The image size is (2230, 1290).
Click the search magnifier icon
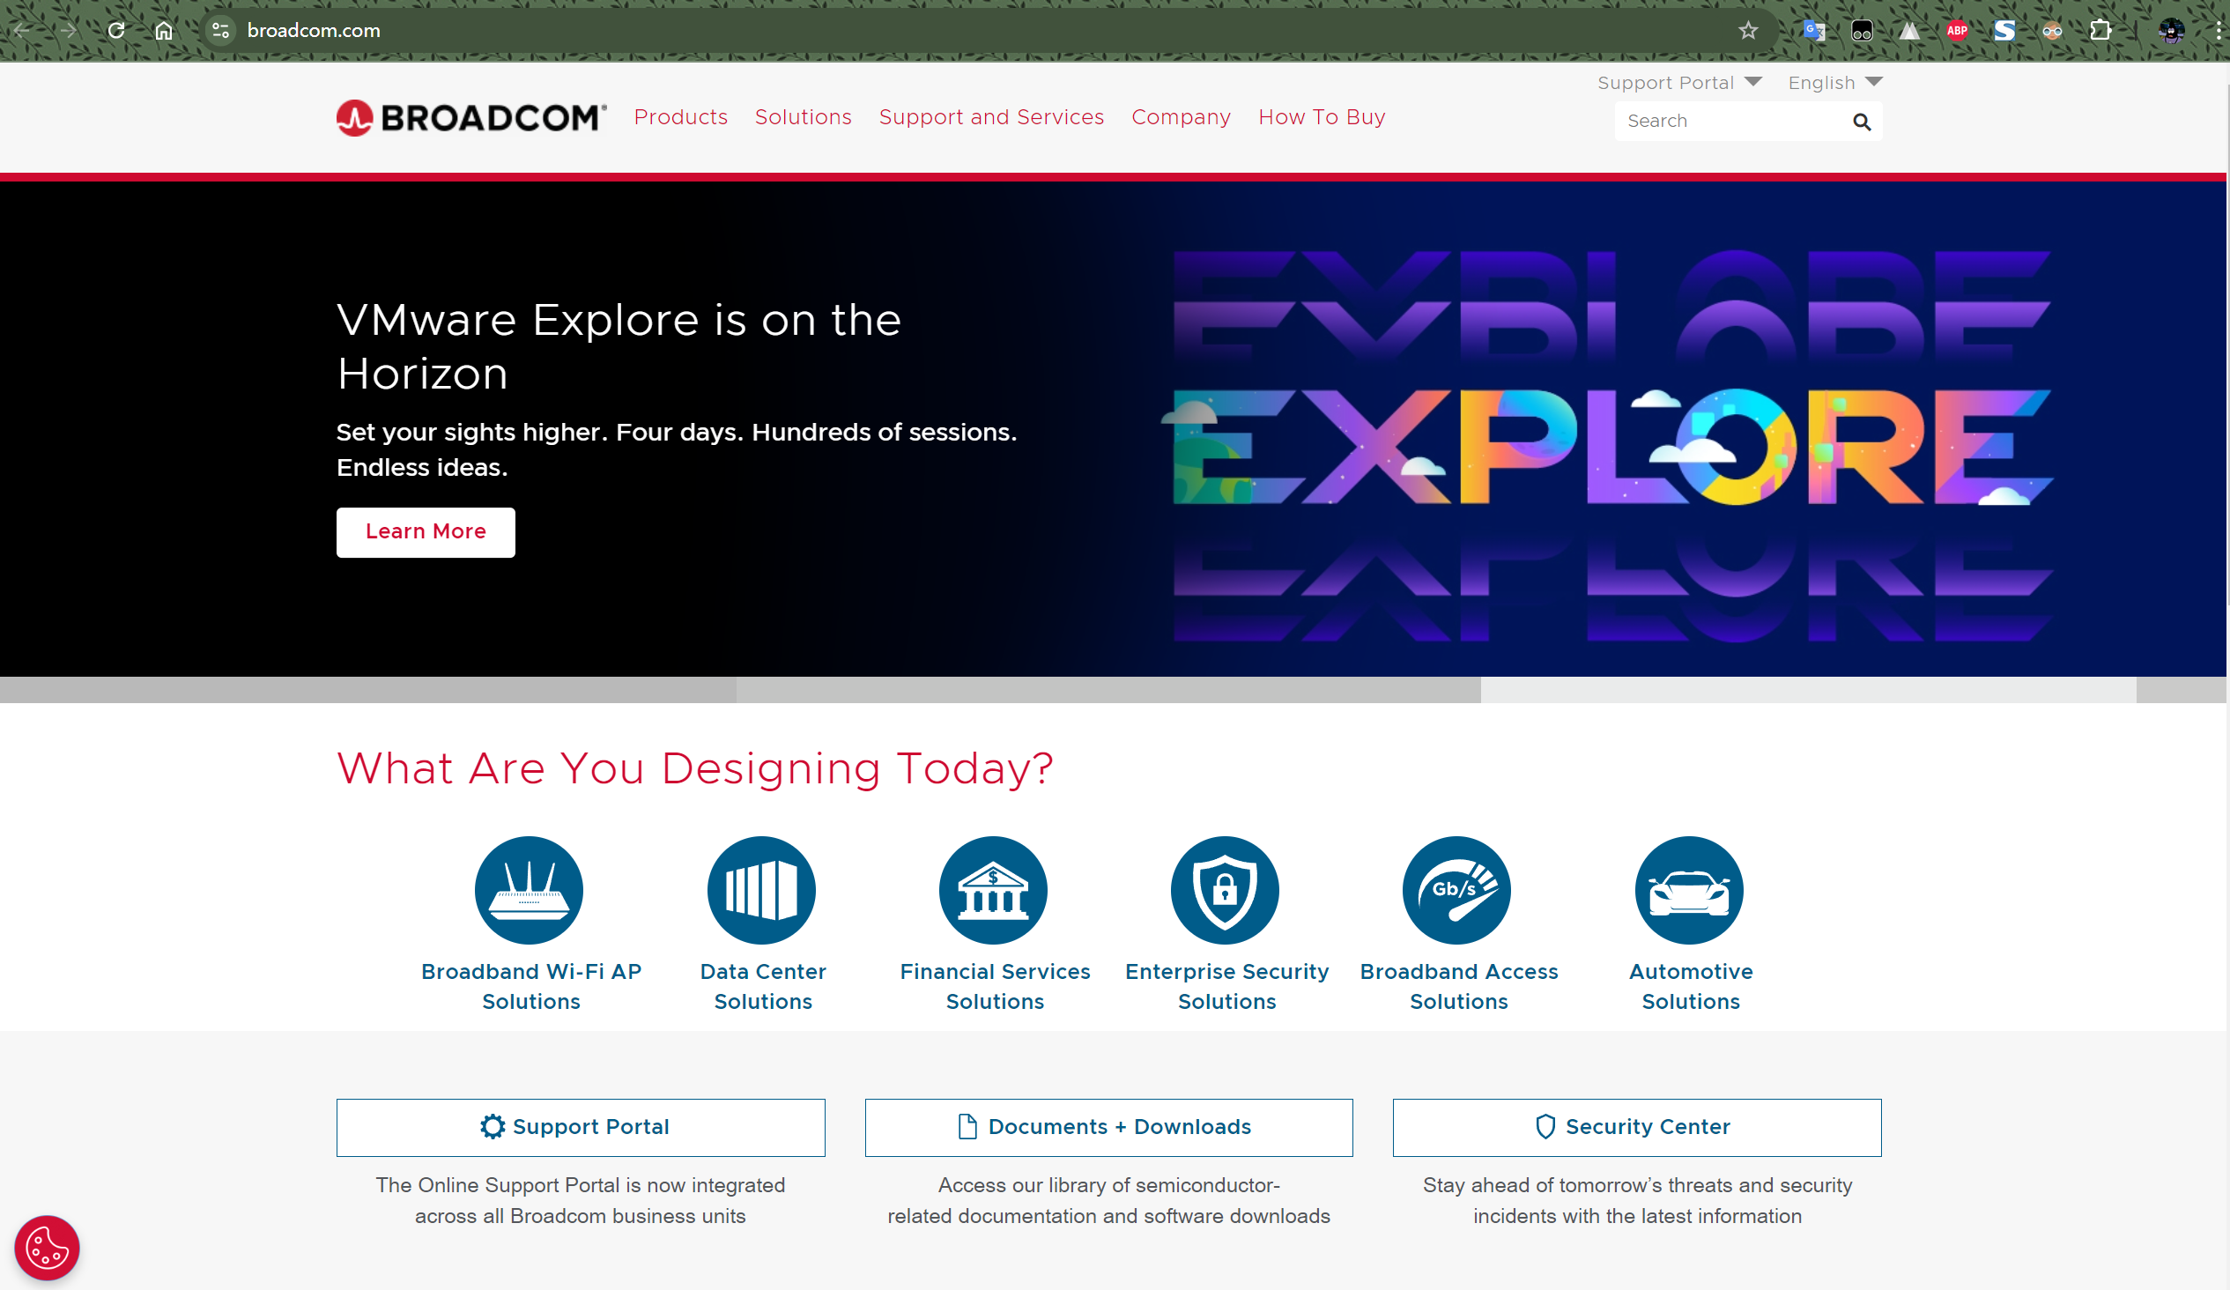pos(1861,122)
